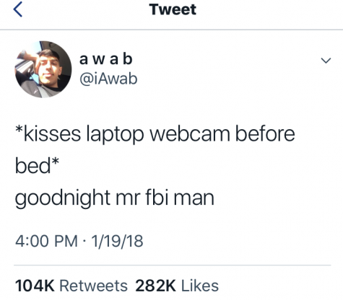Tap the "bed*" line of the tweet
This screenshot has height=300, width=343.
(x=37, y=165)
